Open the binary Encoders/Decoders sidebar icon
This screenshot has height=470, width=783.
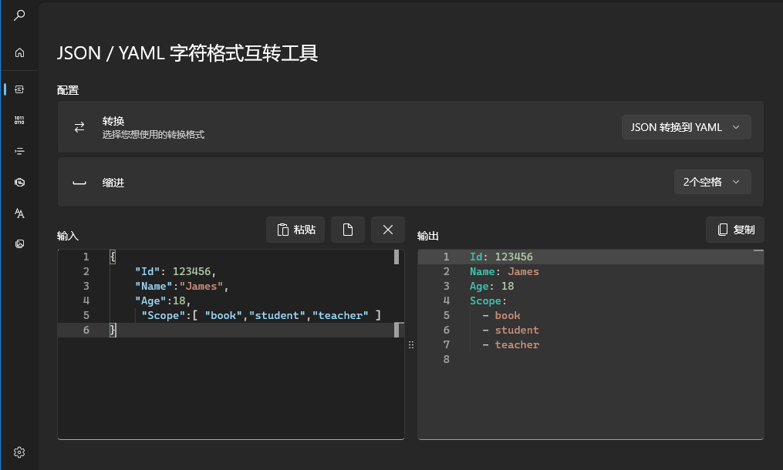(19, 120)
